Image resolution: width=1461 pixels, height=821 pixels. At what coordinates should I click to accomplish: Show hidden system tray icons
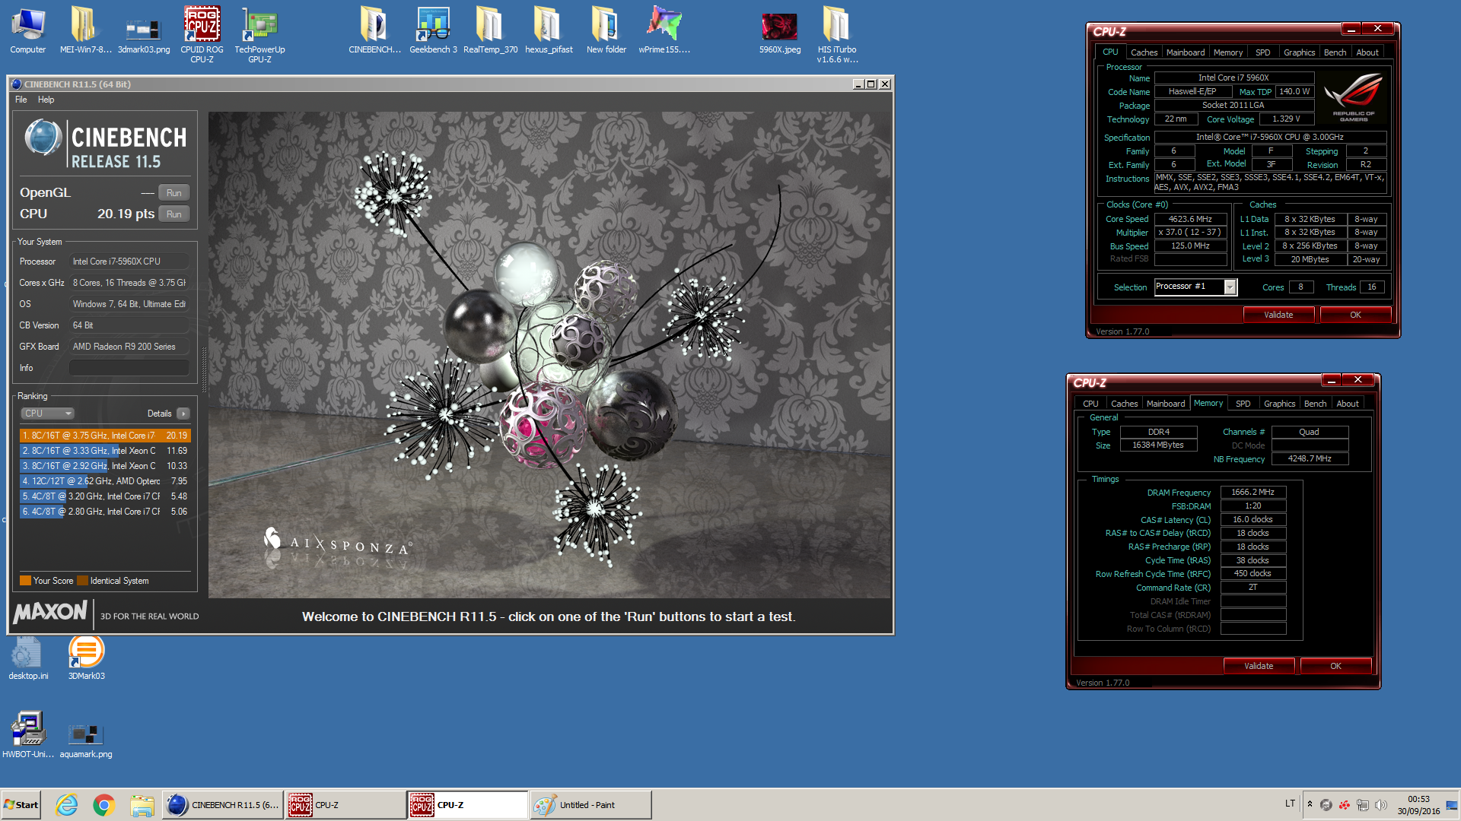1310,804
